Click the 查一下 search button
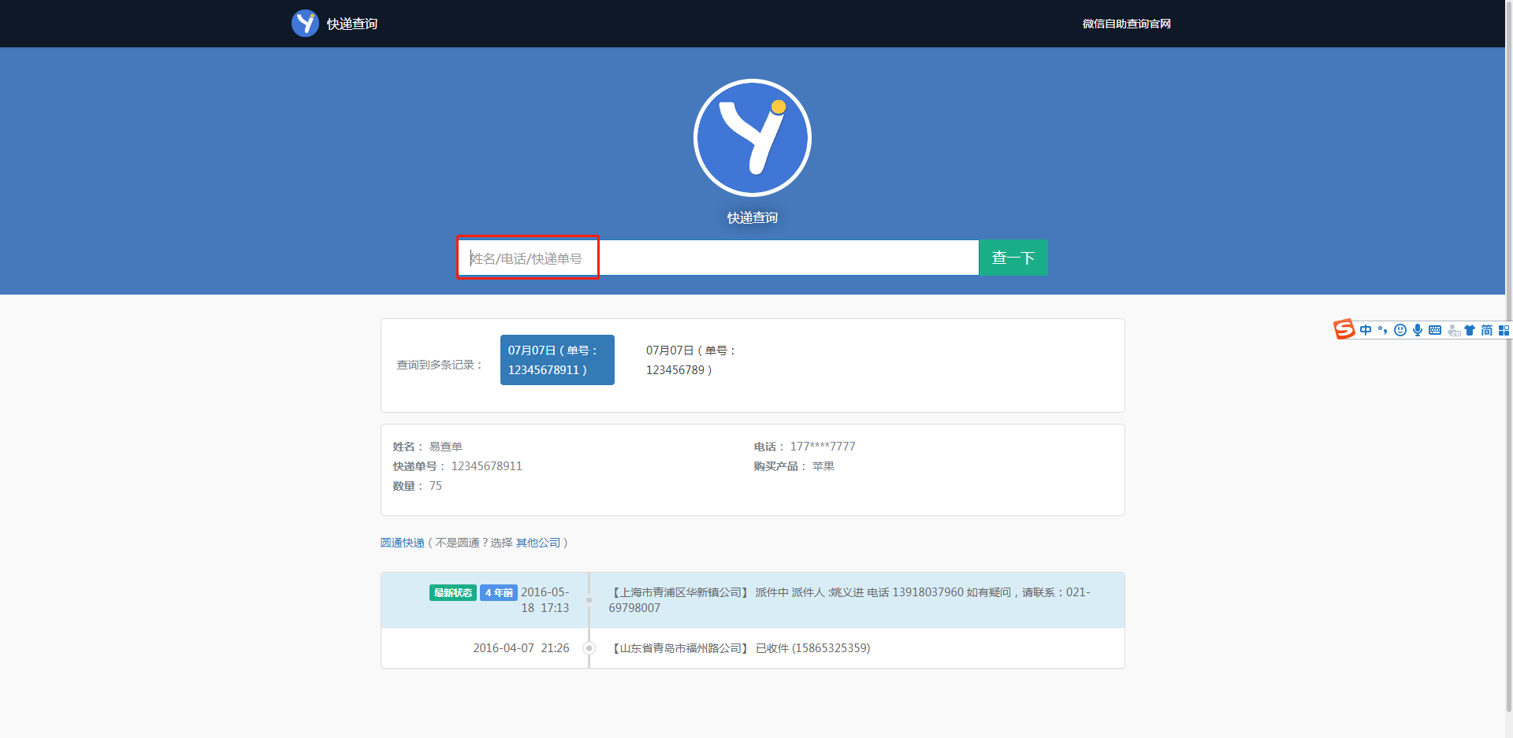The height and width of the screenshot is (738, 1513). click(1013, 258)
